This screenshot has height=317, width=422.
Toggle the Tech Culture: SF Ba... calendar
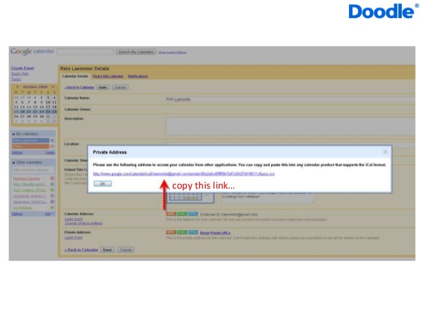pos(30,190)
